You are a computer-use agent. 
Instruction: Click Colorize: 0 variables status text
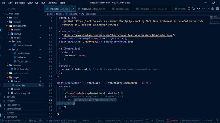pyautogui.click(x=190, y=121)
